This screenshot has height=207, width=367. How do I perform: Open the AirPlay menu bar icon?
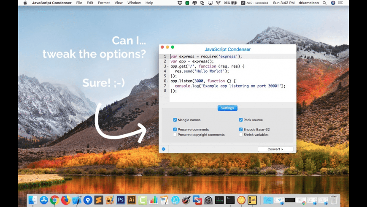pyautogui.click(x=210, y=3)
